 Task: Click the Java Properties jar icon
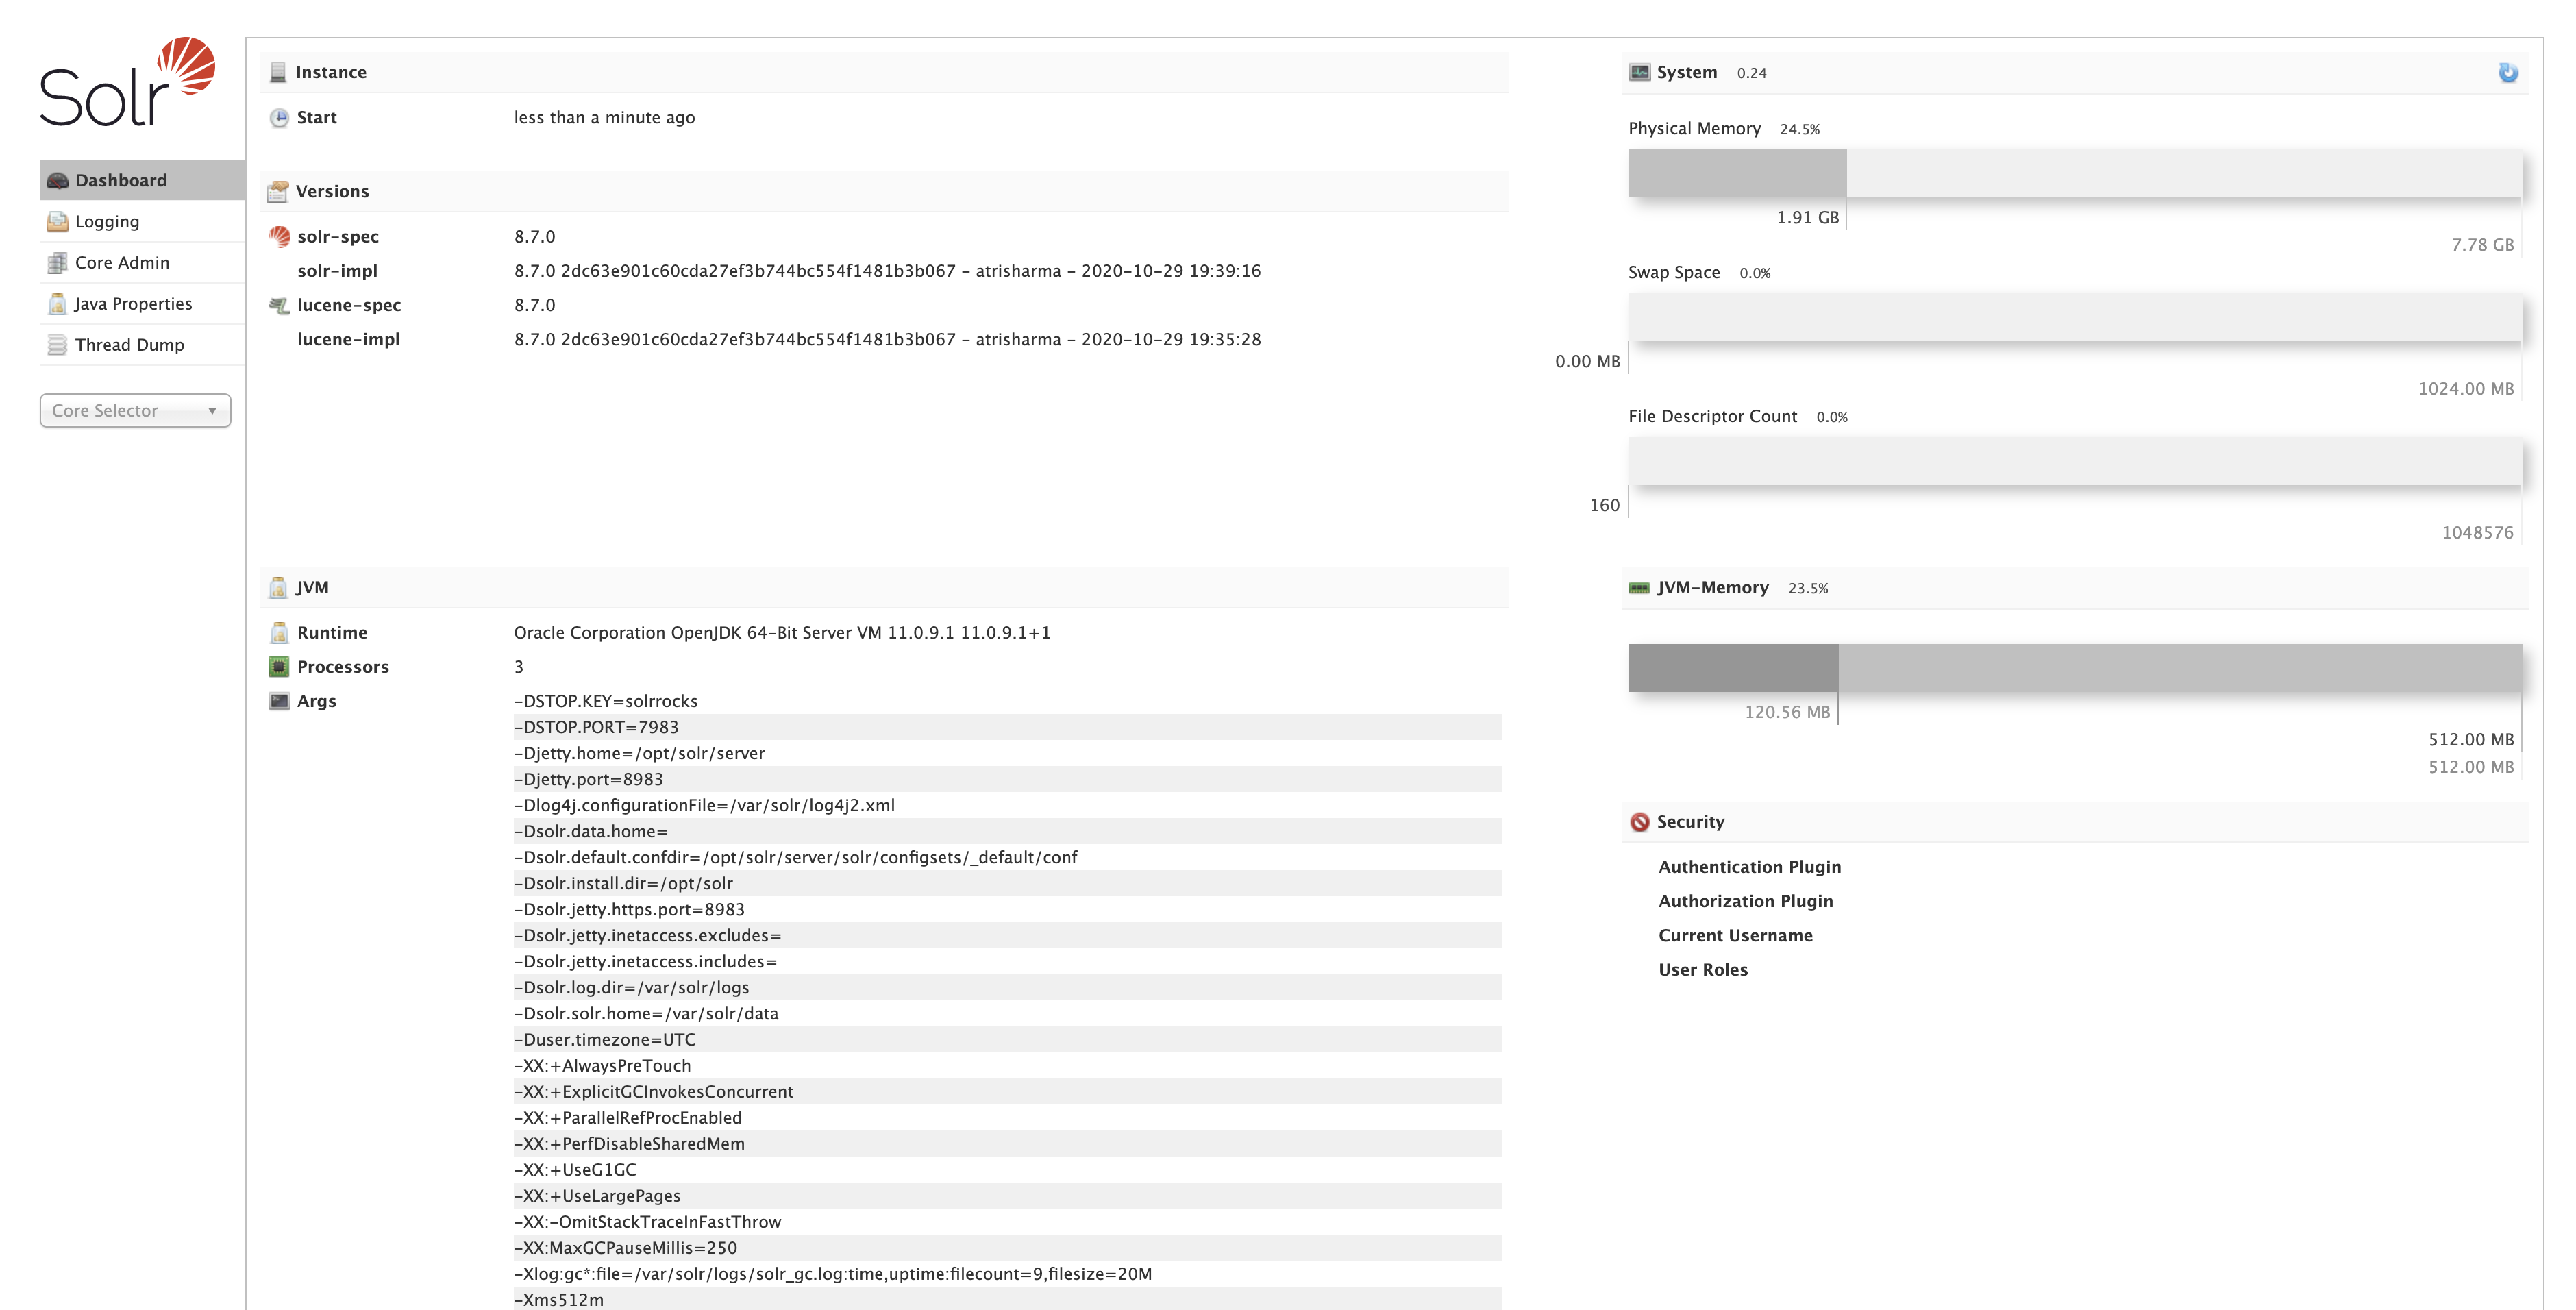coord(57,304)
